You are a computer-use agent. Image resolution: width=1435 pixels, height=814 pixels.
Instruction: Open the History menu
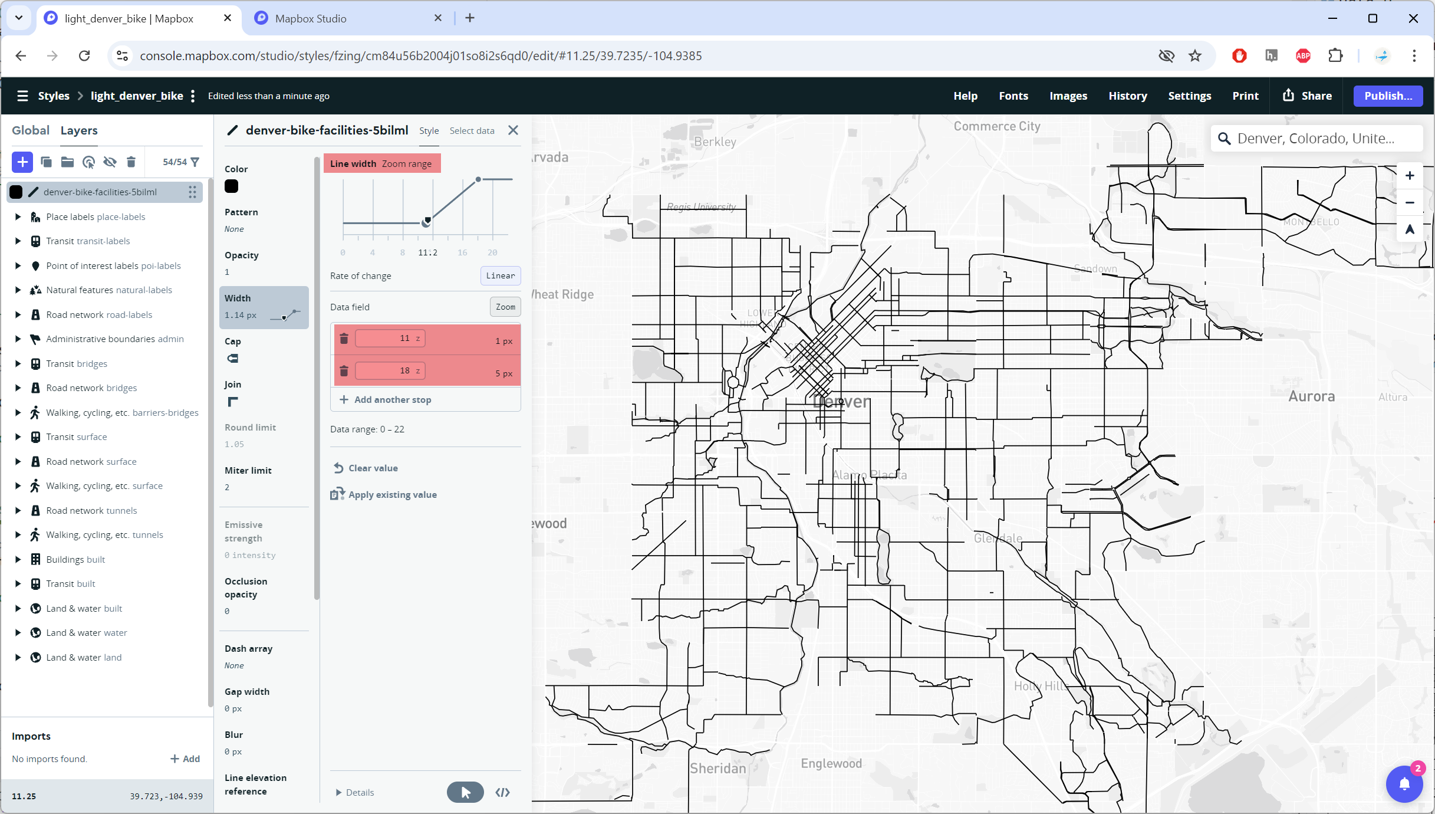pyautogui.click(x=1128, y=96)
